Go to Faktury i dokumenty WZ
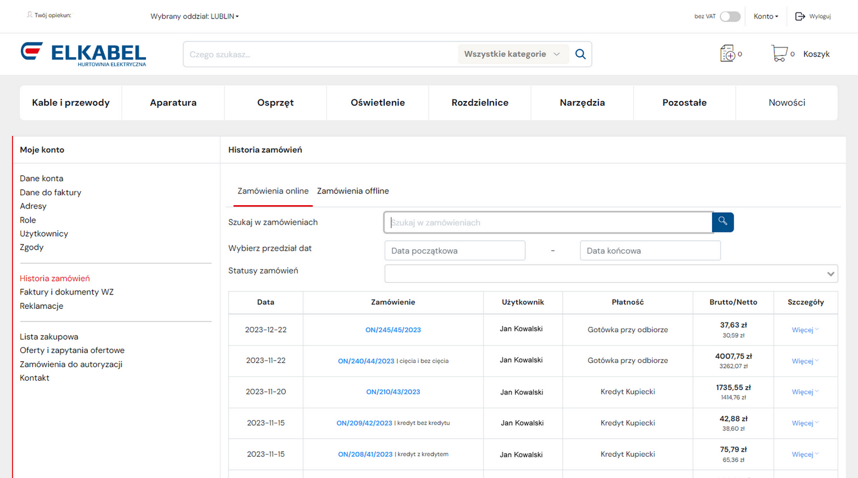Image resolution: width=858 pixels, height=478 pixels. click(67, 292)
